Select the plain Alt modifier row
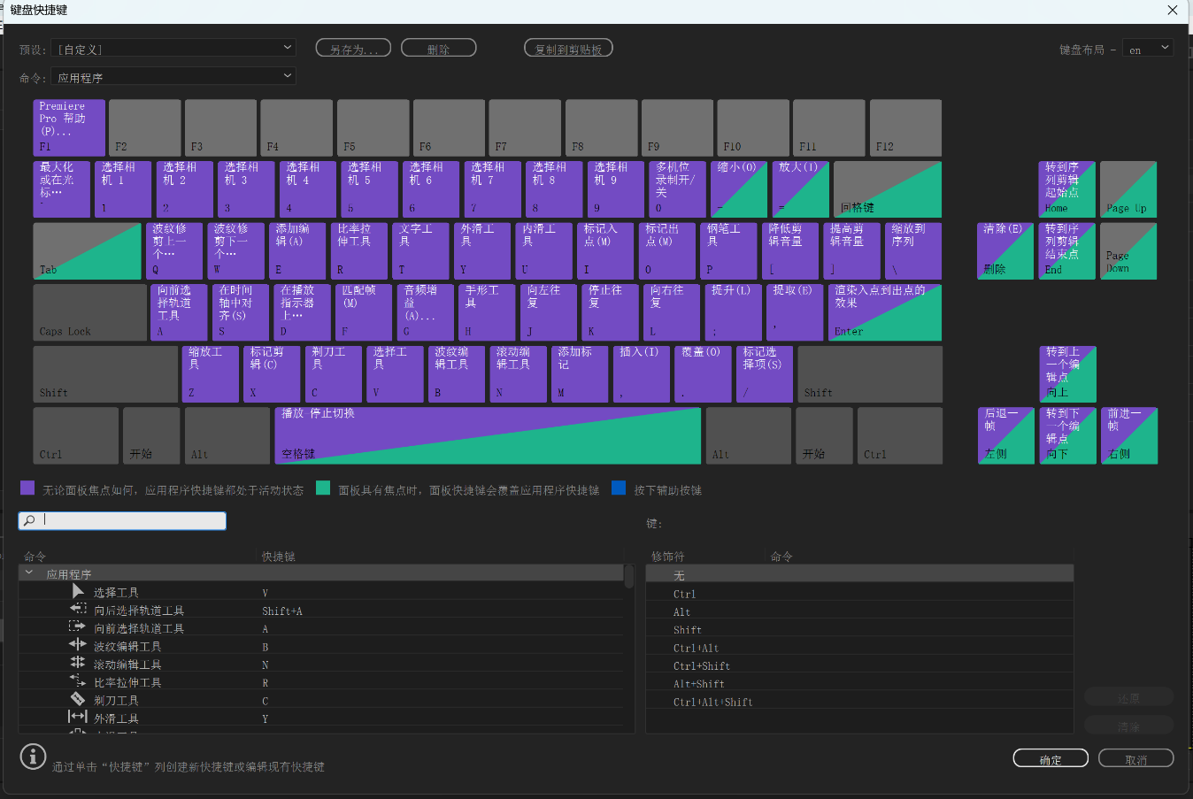 859,611
